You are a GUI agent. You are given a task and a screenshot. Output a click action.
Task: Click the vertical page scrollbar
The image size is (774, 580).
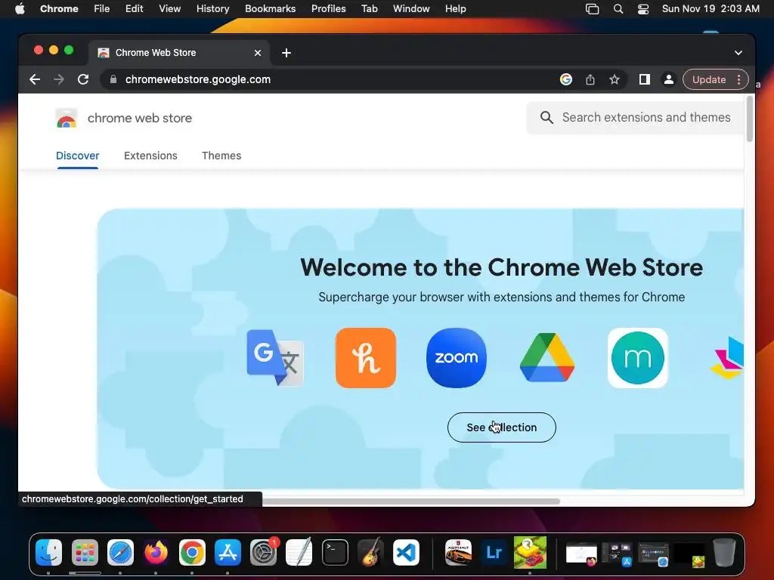point(750,119)
